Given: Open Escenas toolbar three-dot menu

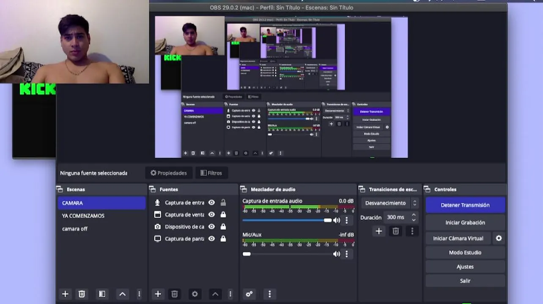Looking at the screenshot, I should click(x=139, y=294).
